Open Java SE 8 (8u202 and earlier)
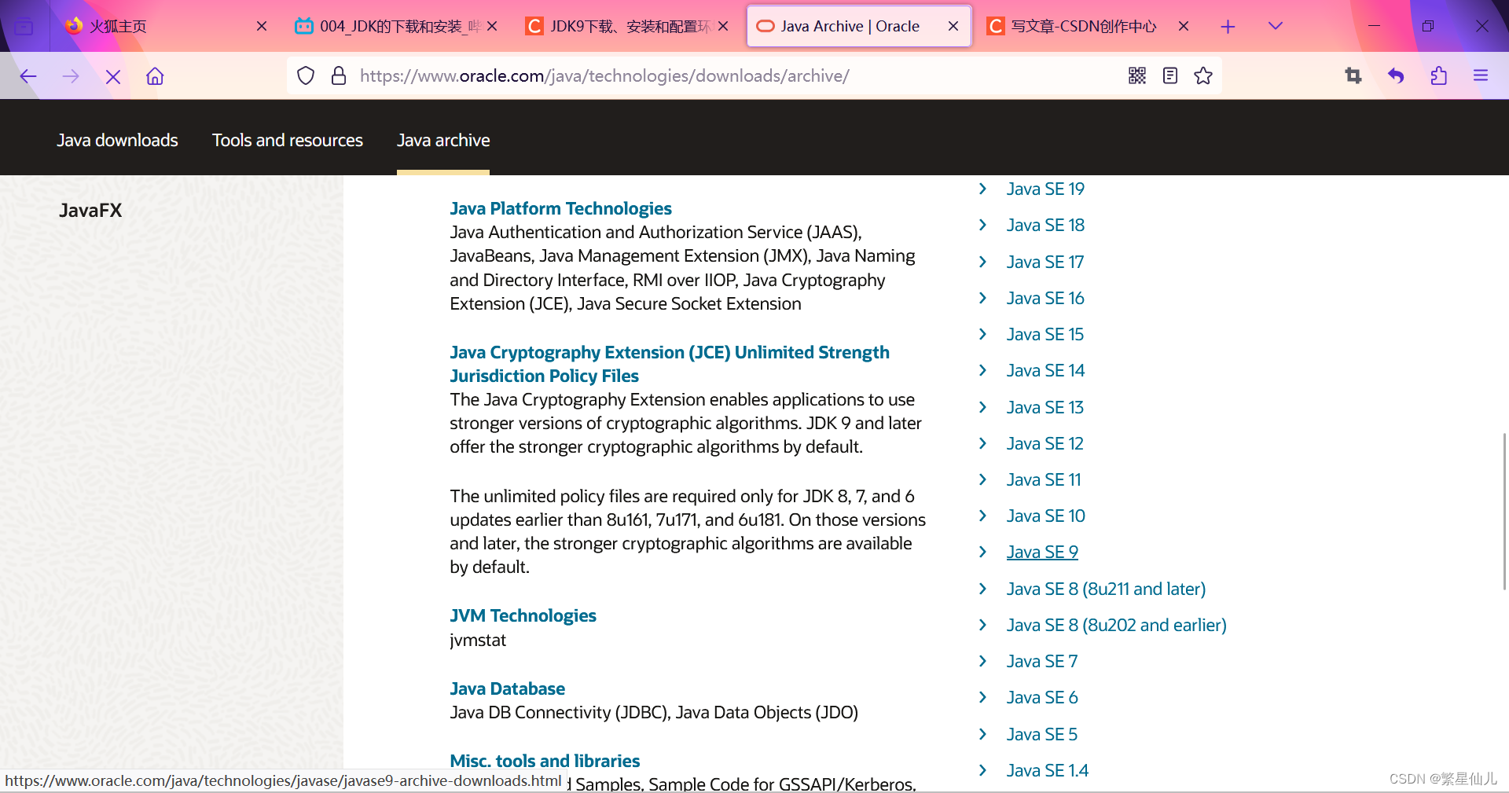Screen dimensions: 1509x793 pos(1116,625)
